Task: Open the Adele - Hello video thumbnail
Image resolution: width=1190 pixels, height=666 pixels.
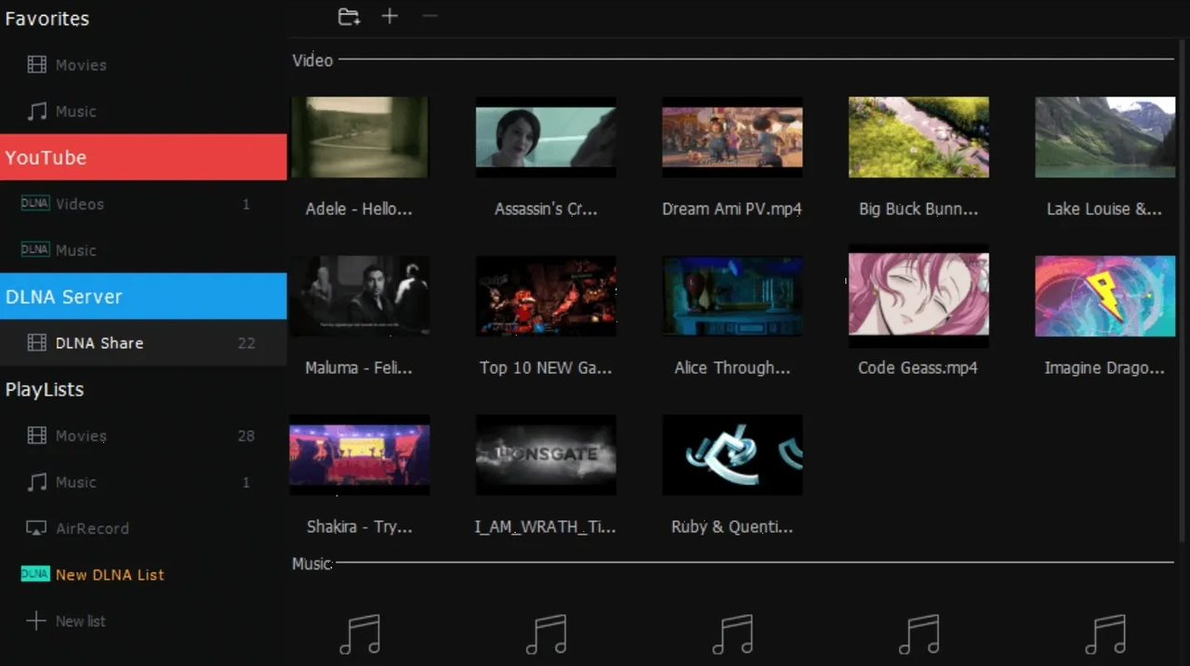Action: tap(359, 137)
